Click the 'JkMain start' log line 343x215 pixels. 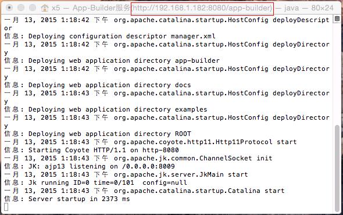point(126,174)
